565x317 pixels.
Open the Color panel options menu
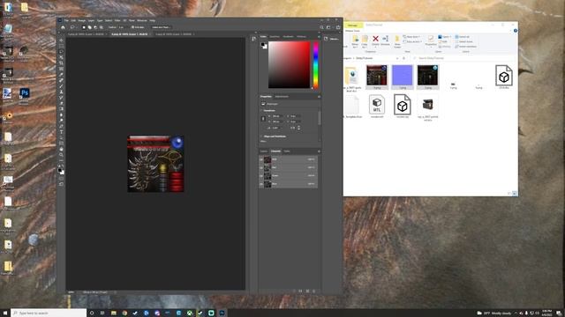(319, 37)
